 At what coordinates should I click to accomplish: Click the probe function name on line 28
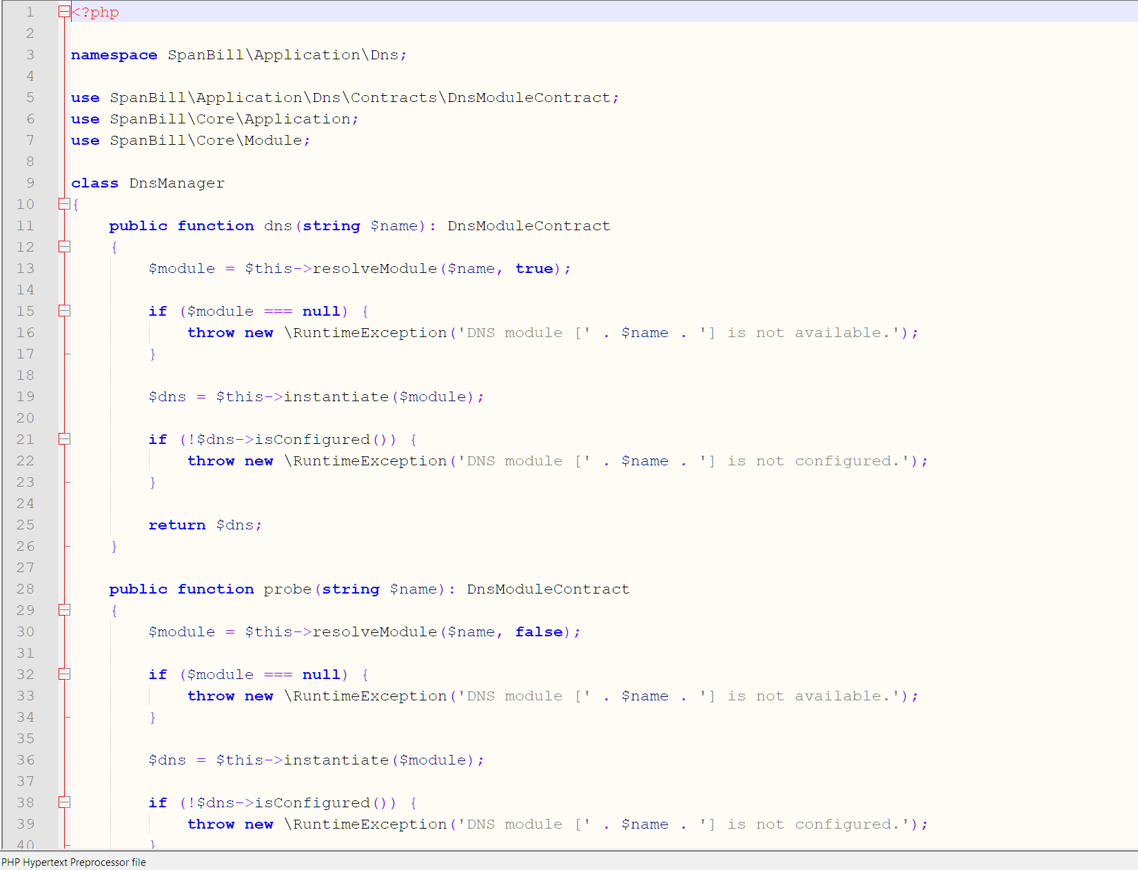point(288,589)
